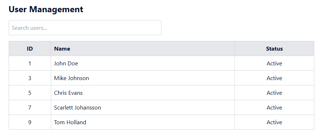
Task: Click the Chris Evans name cell
Action: point(143,93)
